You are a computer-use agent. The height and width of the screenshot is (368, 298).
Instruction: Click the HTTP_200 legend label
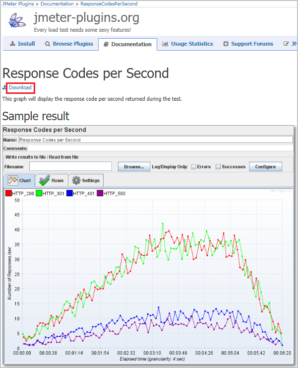click(23, 194)
